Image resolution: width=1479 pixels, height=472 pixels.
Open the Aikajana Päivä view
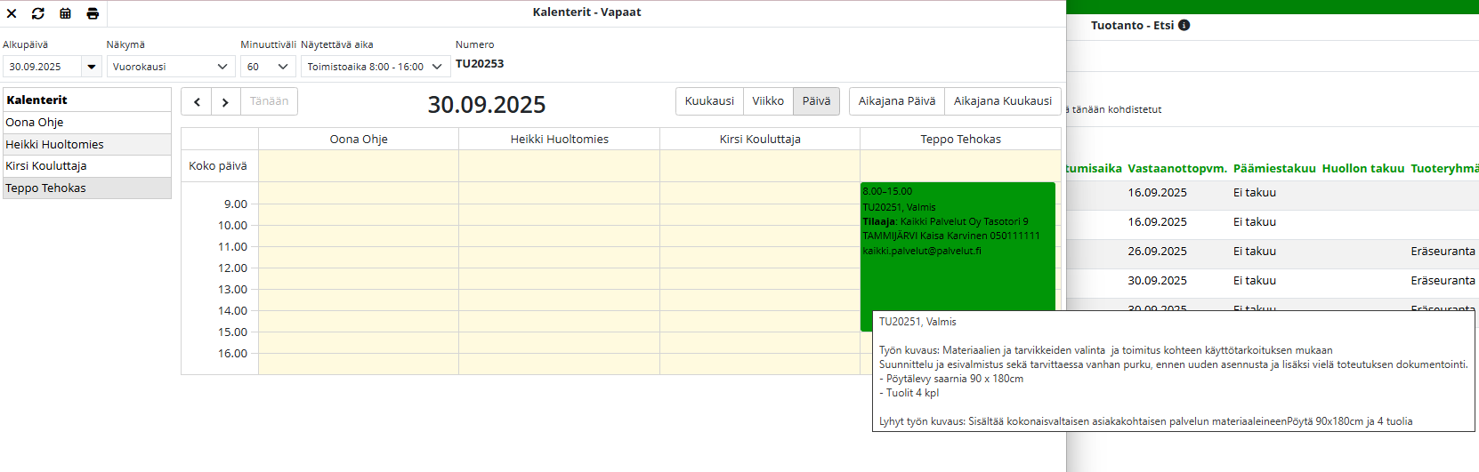[x=896, y=101]
